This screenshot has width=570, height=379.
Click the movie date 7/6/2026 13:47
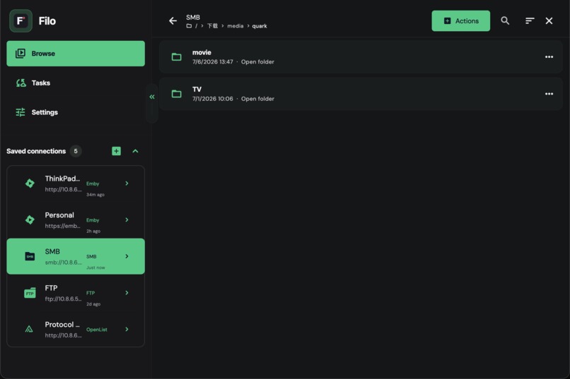tap(213, 62)
